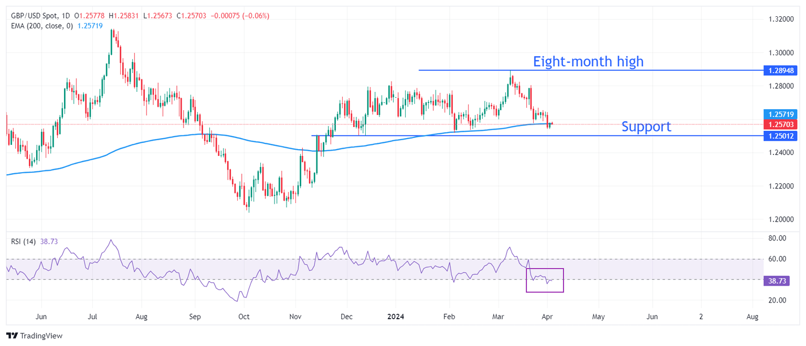Viewport: 806px width, 346px height.
Task: Open the 1D timeframe selector
Action: tap(65, 16)
